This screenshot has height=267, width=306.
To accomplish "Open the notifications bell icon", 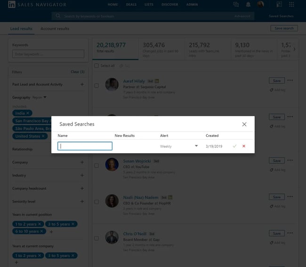I will [x=248, y=5].
